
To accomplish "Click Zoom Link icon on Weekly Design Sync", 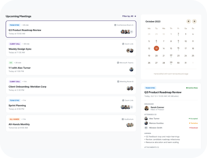I will [123, 44].
